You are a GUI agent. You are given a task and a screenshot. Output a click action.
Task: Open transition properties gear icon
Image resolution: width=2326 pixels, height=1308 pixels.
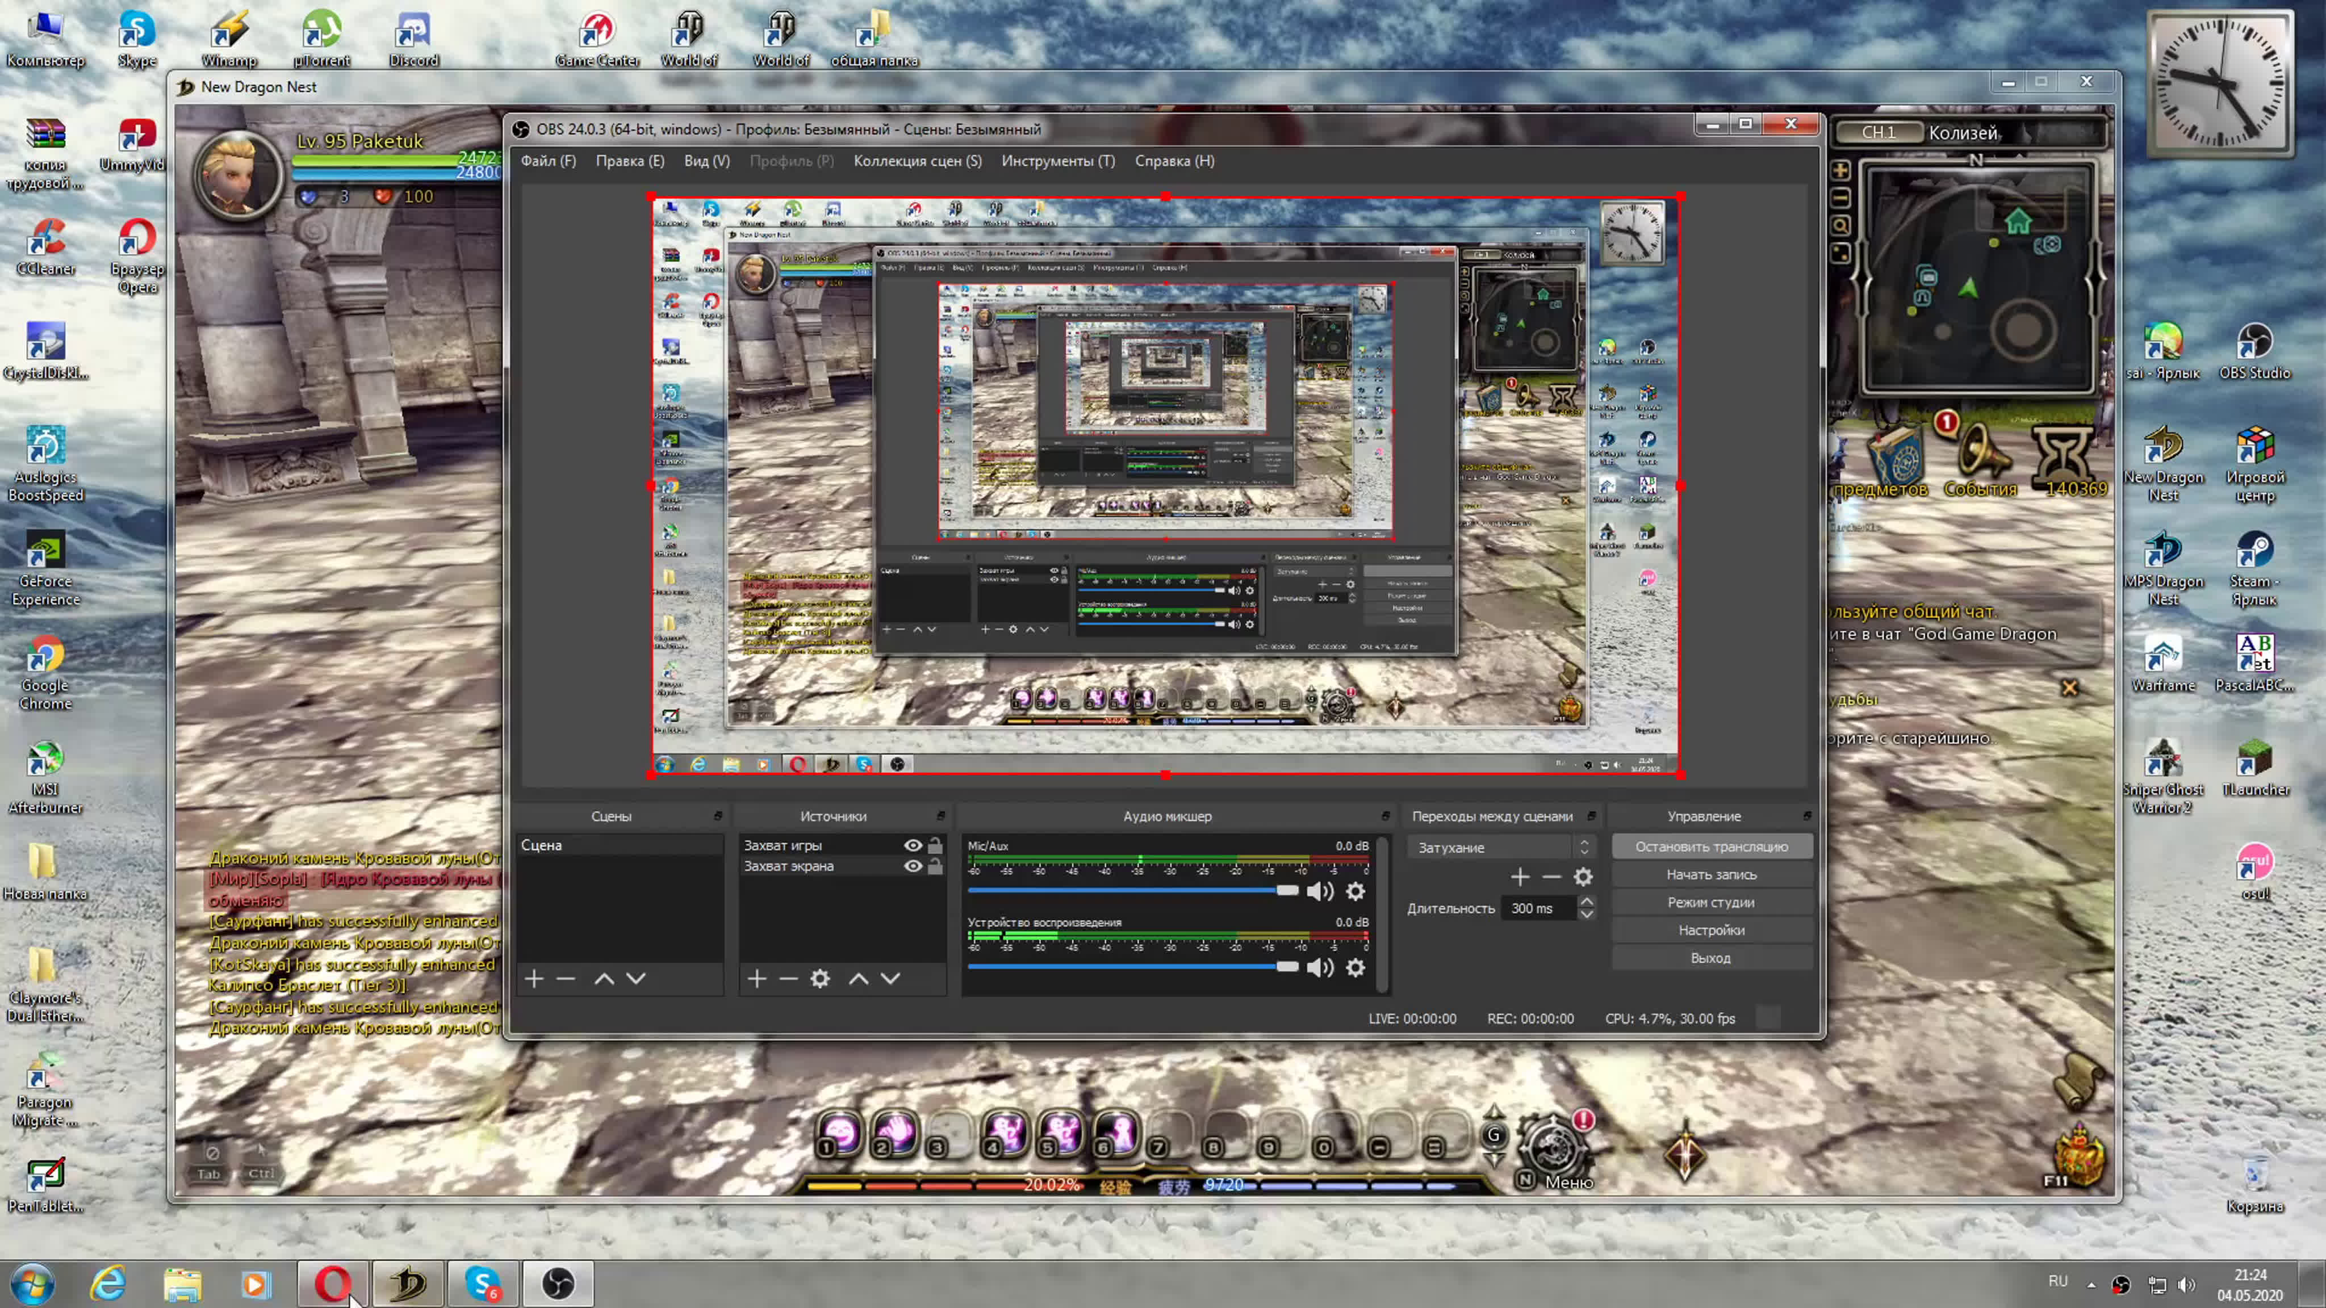[x=1583, y=877]
